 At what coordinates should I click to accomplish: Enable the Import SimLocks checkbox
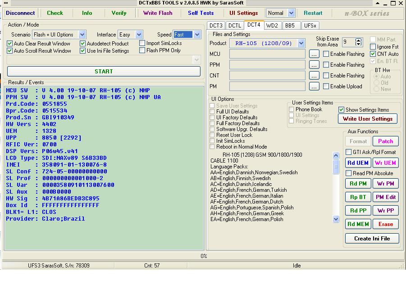click(142, 44)
